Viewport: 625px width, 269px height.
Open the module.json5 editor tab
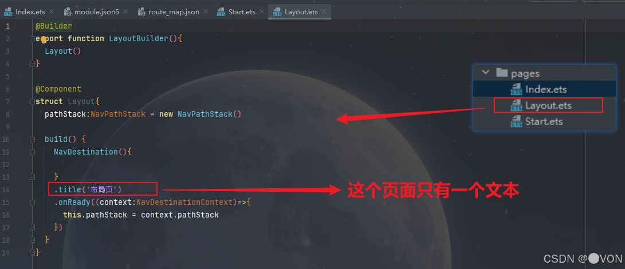[96, 12]
